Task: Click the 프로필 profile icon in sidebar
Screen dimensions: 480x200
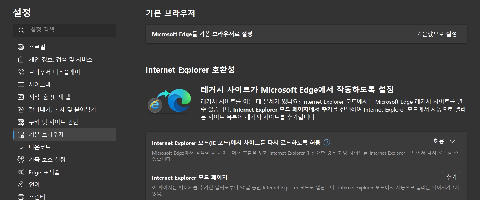Action: pos(21,47)
